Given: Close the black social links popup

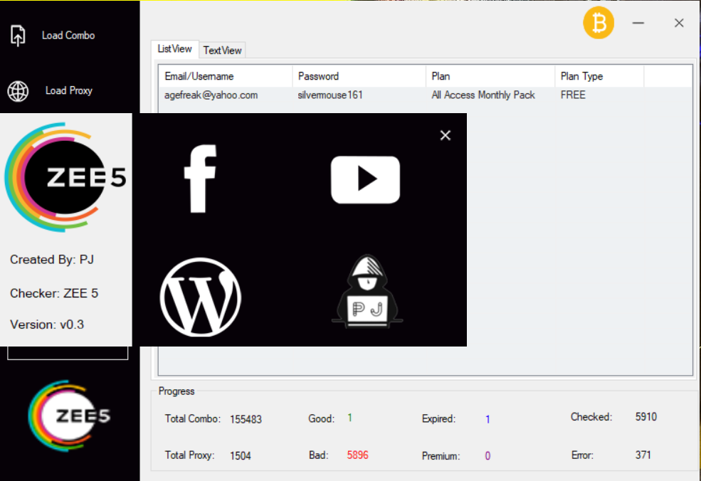Looking at the screenshot, I should tap(446, 135).
